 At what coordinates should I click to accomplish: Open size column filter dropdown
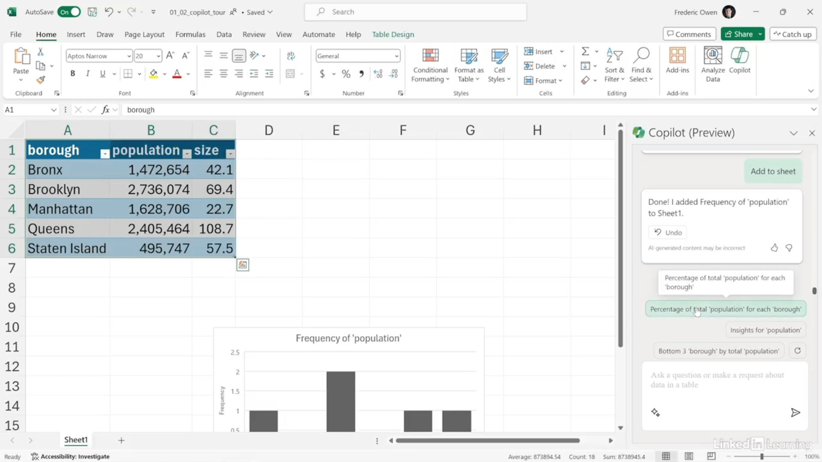tap(230, 154)
